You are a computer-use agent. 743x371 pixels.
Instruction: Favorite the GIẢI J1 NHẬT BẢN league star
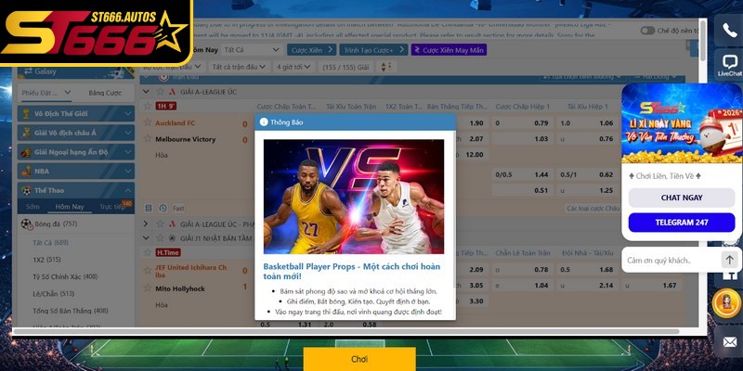point(160,238)
